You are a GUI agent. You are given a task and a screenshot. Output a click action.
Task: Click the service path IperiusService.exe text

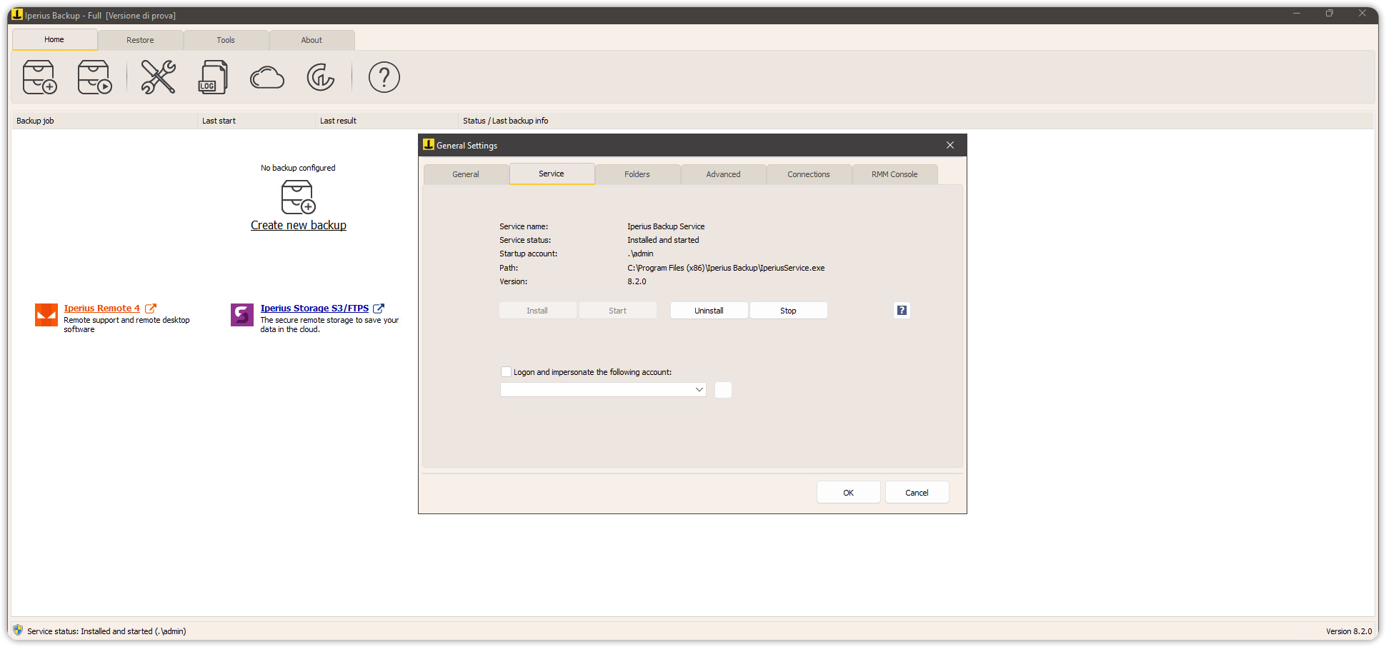click(726, 268)
